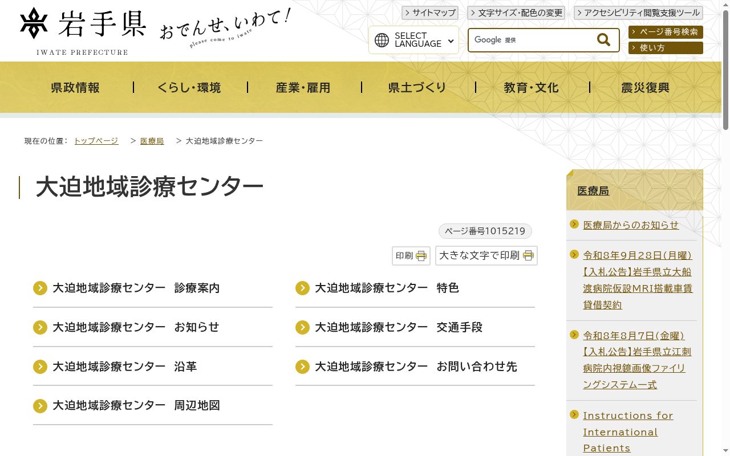Open 岩手県立江刺病院内視鏡画像ファイリングシステム notice
Viewport: 730px width, 456px height.
(637, 360)
